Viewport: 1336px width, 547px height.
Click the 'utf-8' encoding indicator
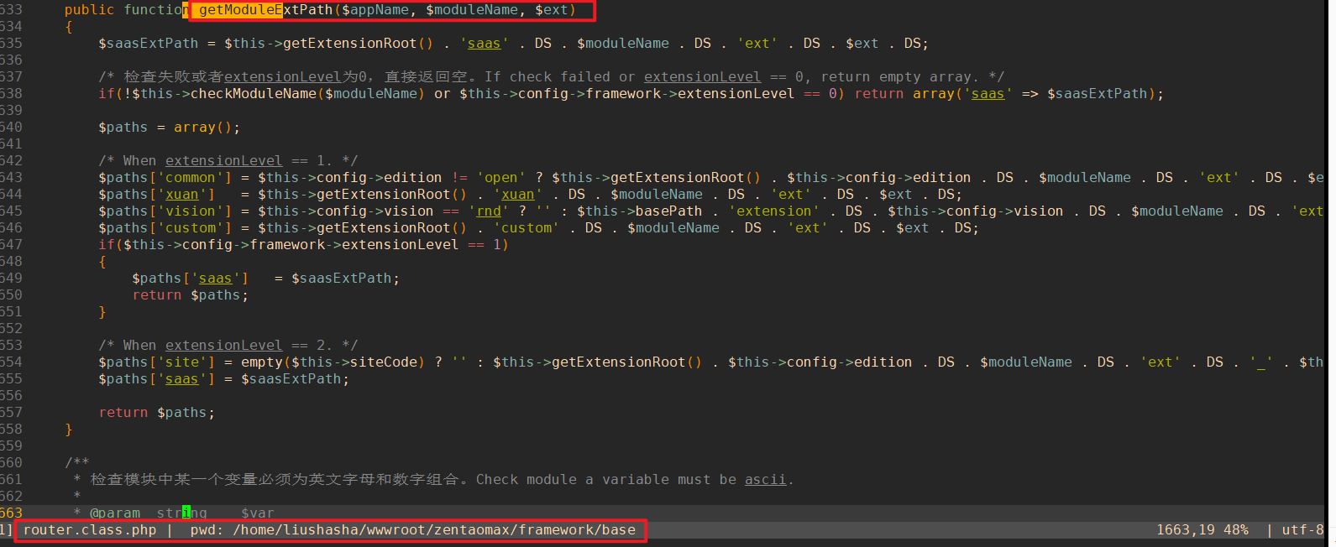(1303, 530)
